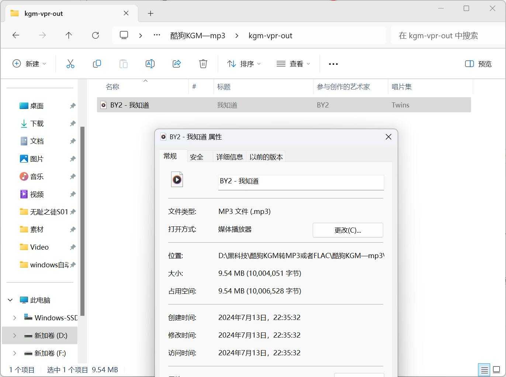Sort by the 唱片集 column header
Viewport: 506px width, 377px height.
[430, 87]
